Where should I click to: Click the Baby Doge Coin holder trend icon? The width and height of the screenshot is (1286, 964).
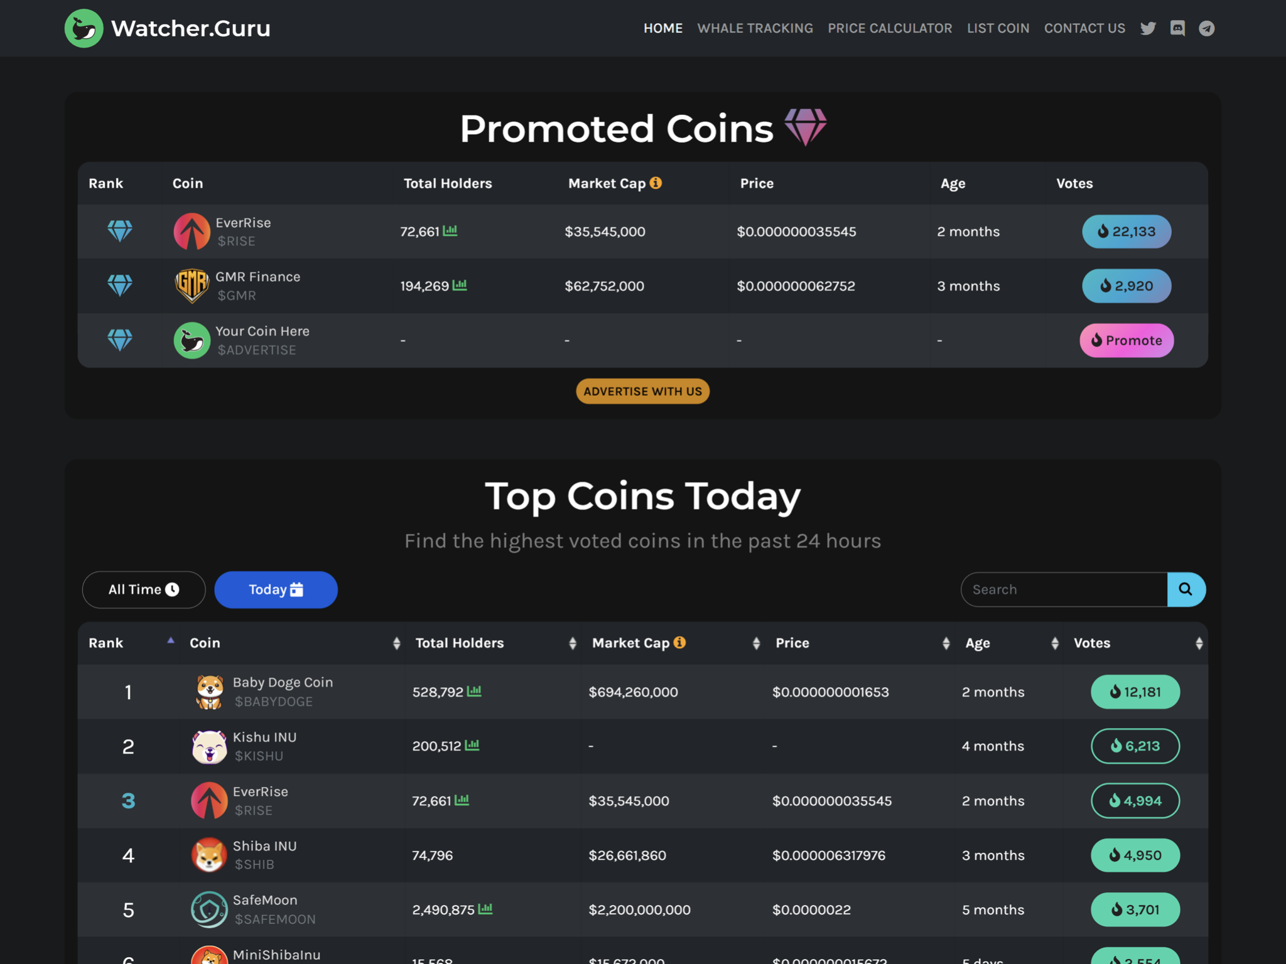pyautogui.click(x=475, y=692)
